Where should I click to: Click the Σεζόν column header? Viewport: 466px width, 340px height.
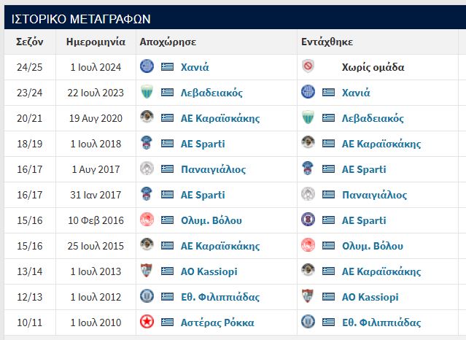coord(30,42)
